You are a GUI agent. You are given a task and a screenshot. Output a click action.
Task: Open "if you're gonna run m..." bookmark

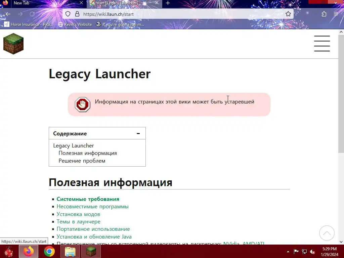tap(120, 24)
